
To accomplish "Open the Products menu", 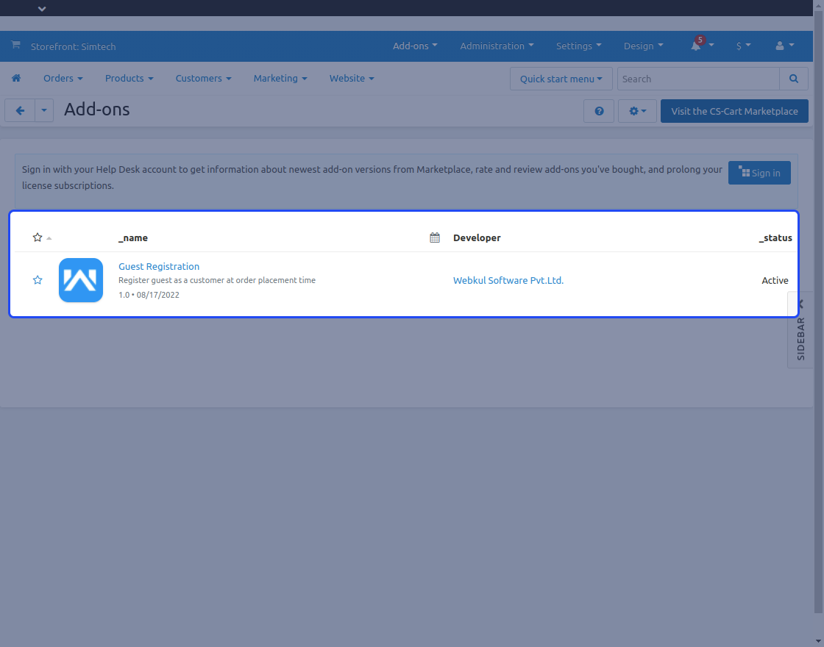I will point(129,78).
